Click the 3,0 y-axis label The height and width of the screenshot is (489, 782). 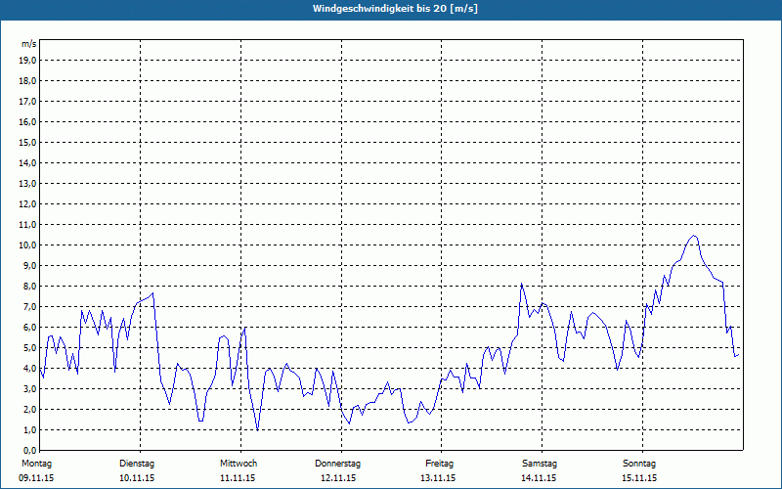28,388
